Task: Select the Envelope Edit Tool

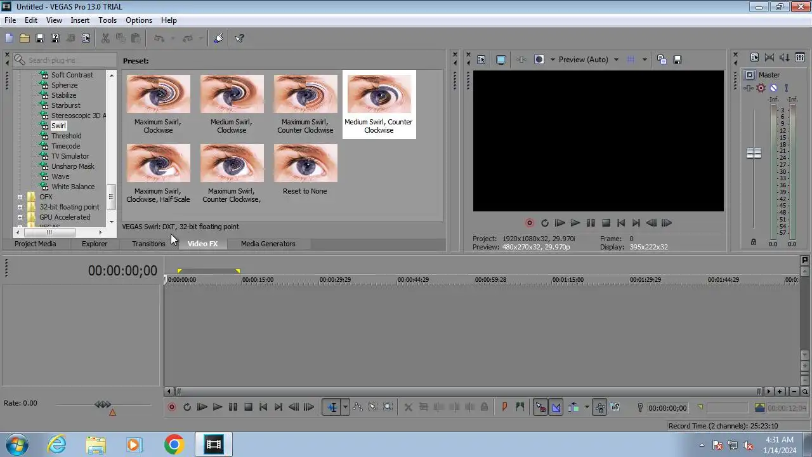Action: (x=358, y=407)
